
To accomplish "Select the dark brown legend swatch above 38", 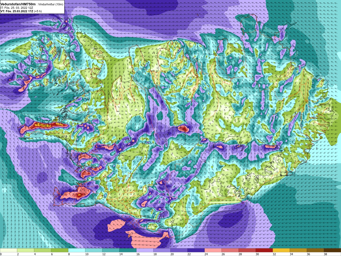I will pyautogui.click(x=332, y=250).
